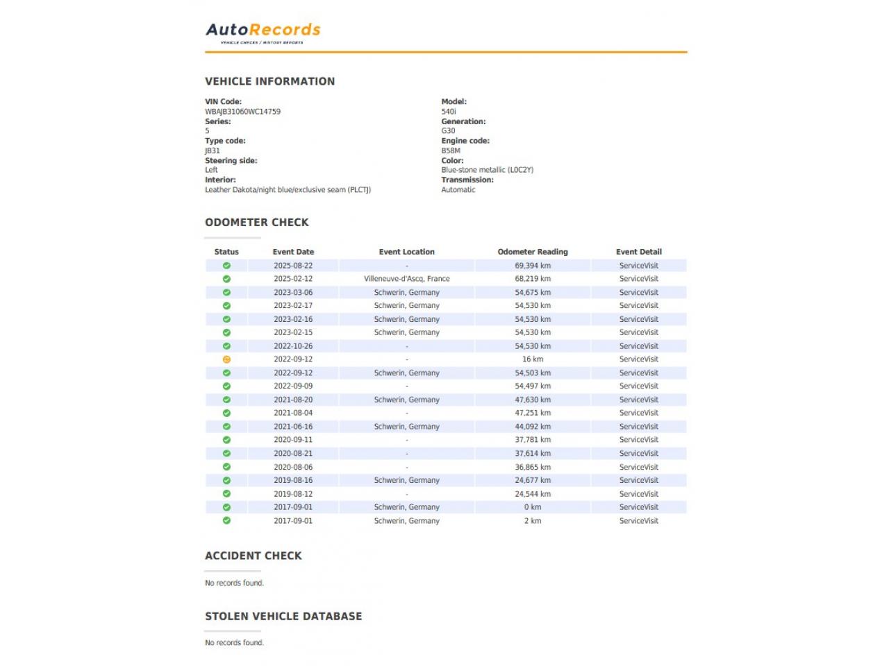Click green check icon for 2025-08-22 entry
Screen dimensions: 889x666
pyautogui.click(x=226, y=266)
